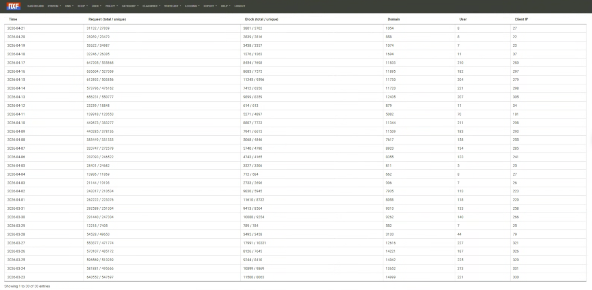Open the Report dropdown menu
592x290 pixels.
[210, 6]
